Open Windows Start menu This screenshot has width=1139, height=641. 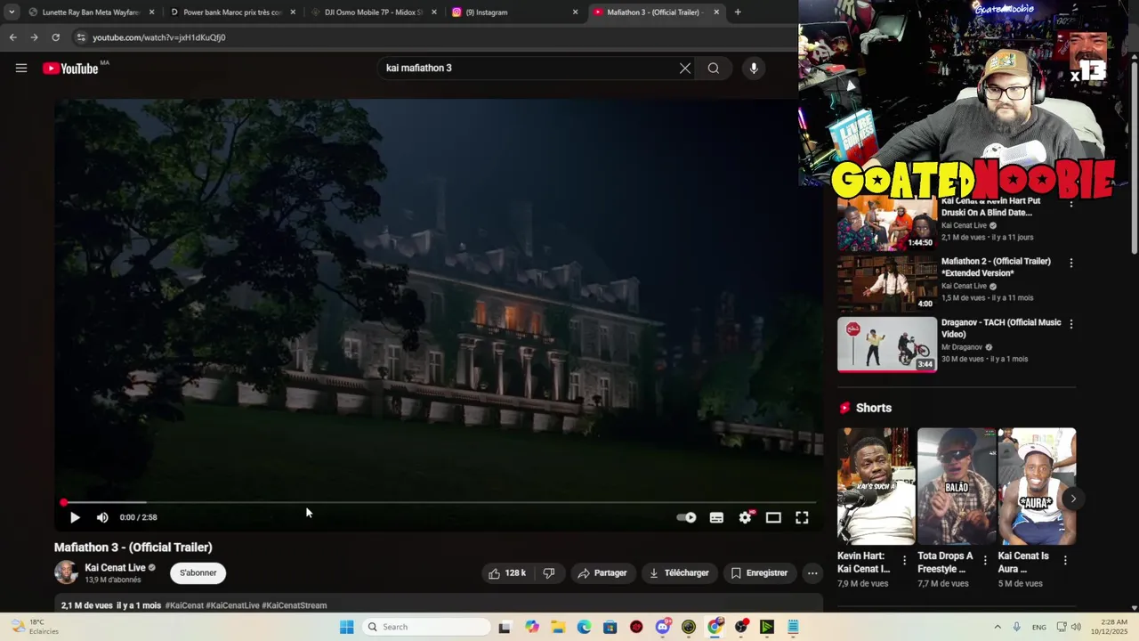[346, 627]
